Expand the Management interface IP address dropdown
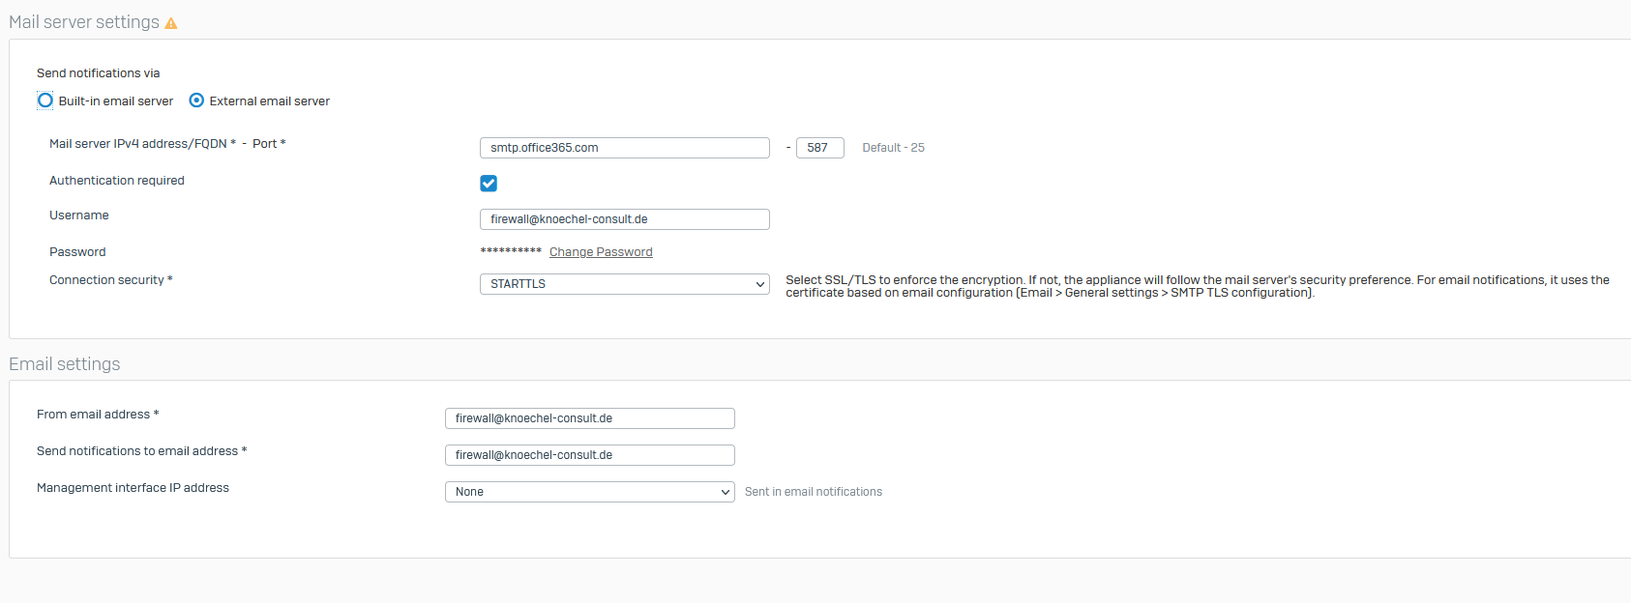This screenshot has height=603, width=1631. point(589,492)
